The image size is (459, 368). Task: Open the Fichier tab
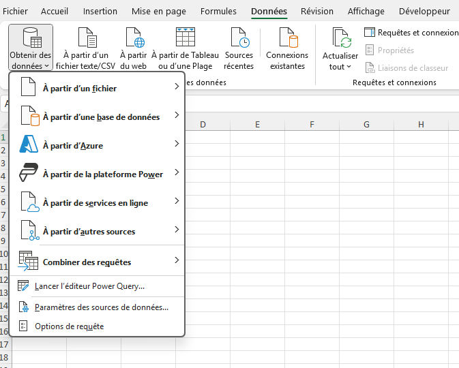click(15, 11)
